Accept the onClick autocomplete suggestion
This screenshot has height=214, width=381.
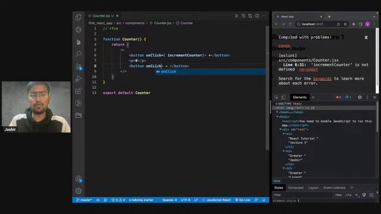click(x=210, y=71)
